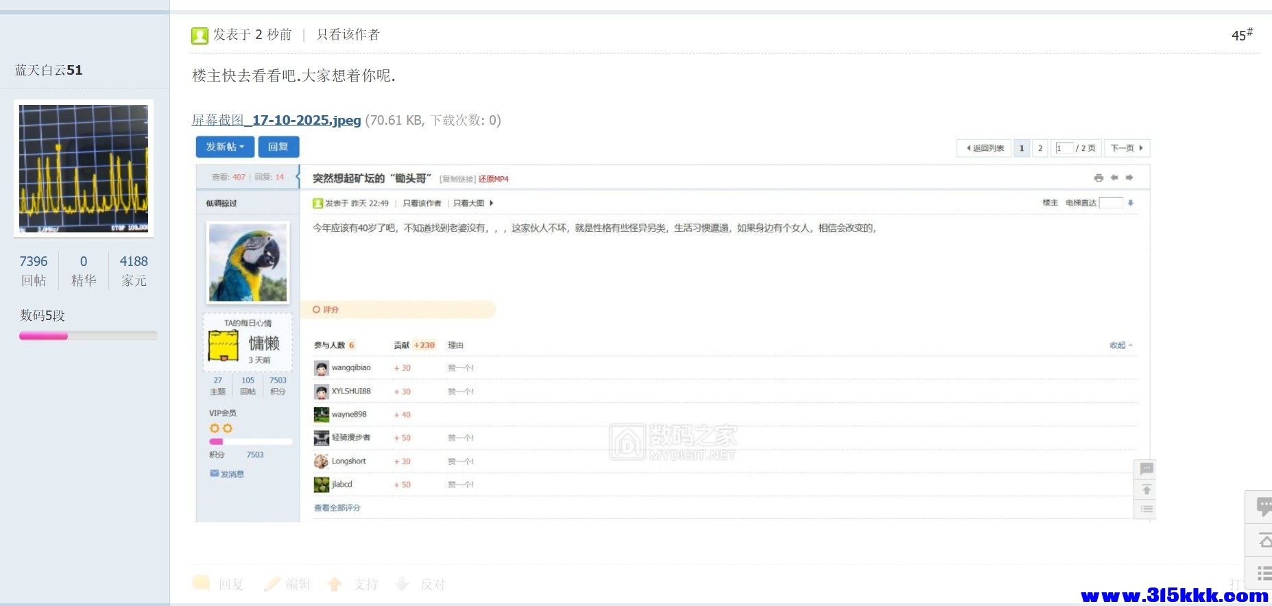
Task: Click the username 蓝天白云51
Action: pyautogui.click(x=49, y=71)
